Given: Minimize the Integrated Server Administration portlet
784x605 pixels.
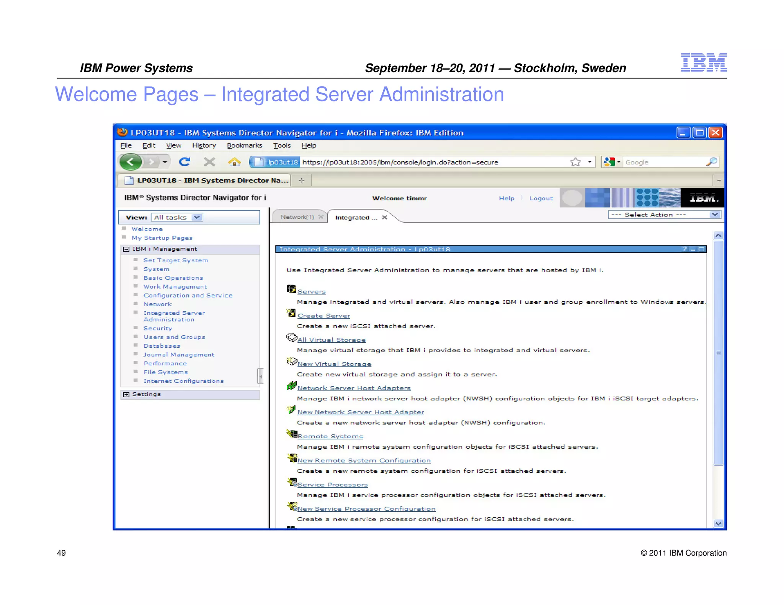Looking at the screenshot, I should click(693, 249).
